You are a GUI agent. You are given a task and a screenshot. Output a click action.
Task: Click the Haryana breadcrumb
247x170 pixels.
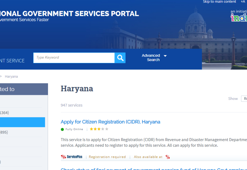[x=11, y=76]
